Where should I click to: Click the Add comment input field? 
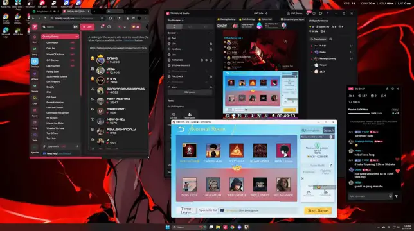click(x=368, y=196)
